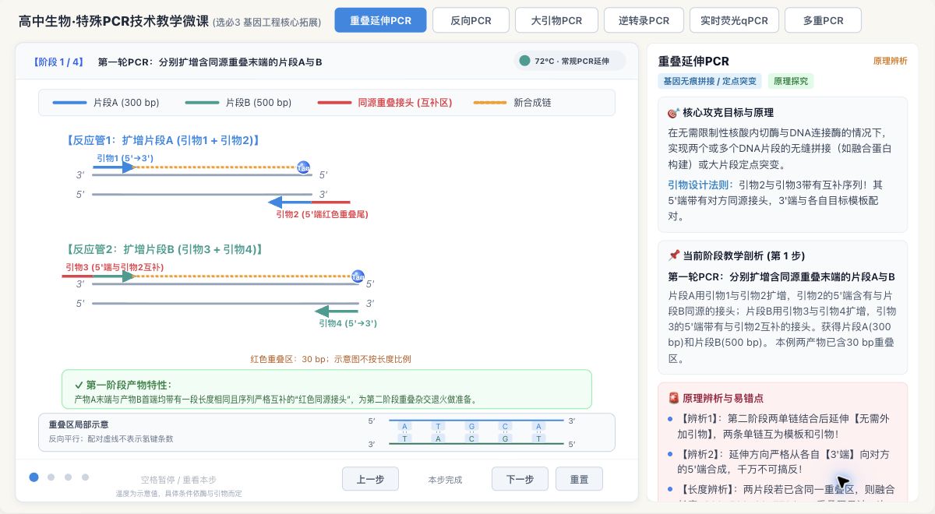Click the siren icon beside 原理辨析与易错点

click(674, 397)
